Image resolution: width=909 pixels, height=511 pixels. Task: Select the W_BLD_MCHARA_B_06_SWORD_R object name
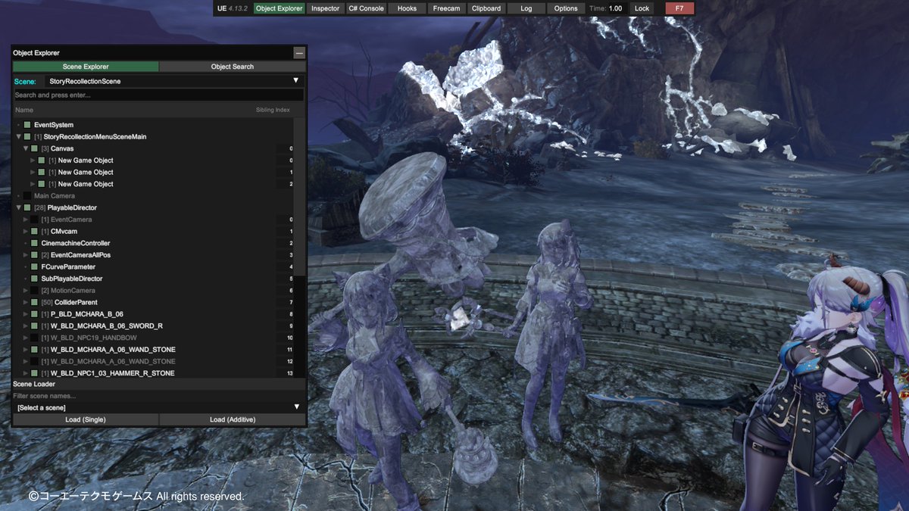[107, 326]
